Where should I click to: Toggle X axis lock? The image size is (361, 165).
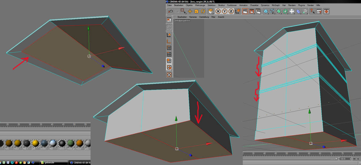point(218,11)
